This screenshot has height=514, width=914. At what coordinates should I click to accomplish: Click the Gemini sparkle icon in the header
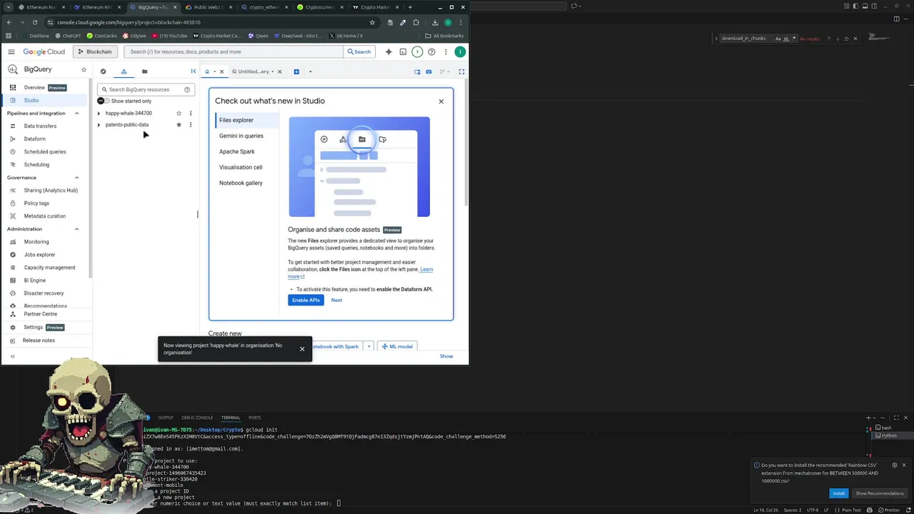(388, 51)
